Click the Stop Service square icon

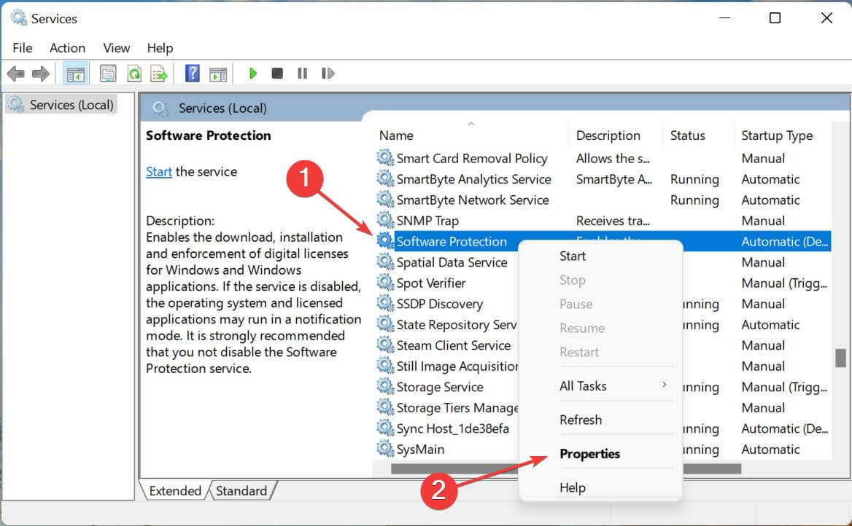pyautogui.click(x=277, y=74)
